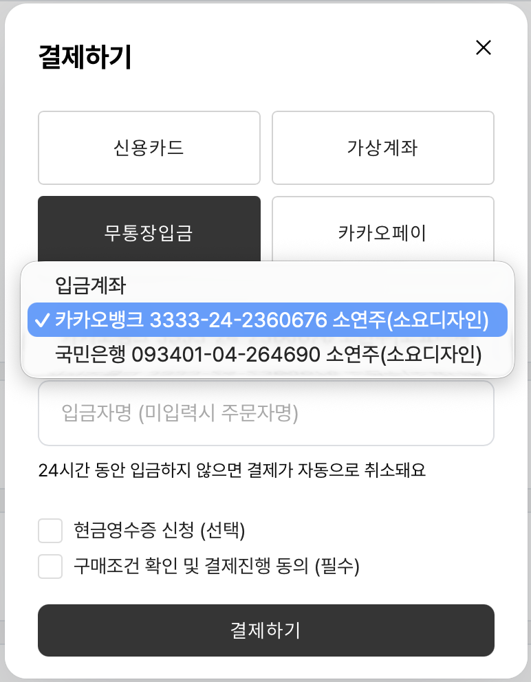Choose the 국민은행 093401-04-264690 account
The width and height of the screenshot is (531, 682).
tap(266, 353)
